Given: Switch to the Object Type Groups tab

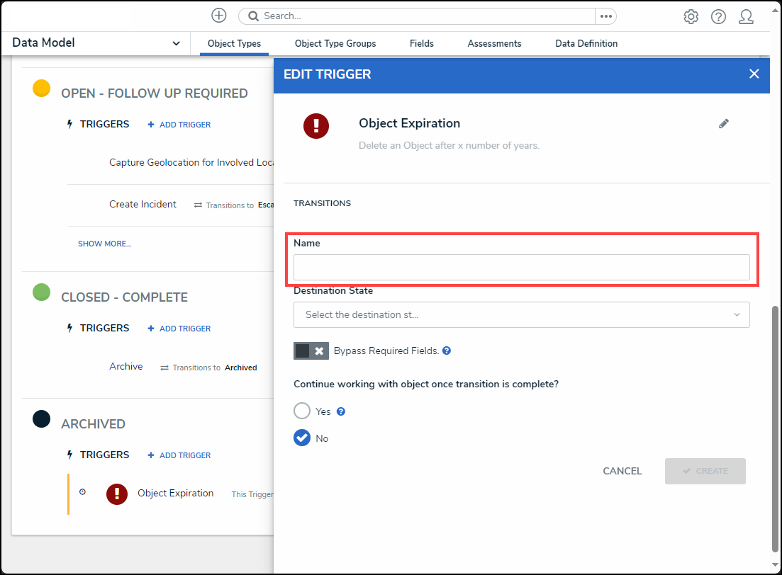Looking at the screenshot, I should click(x=335, y=44).
